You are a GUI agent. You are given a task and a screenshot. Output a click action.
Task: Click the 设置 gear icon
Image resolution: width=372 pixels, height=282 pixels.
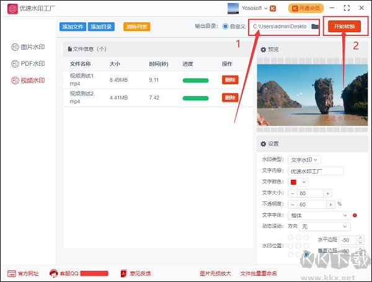tap(263, 144)
